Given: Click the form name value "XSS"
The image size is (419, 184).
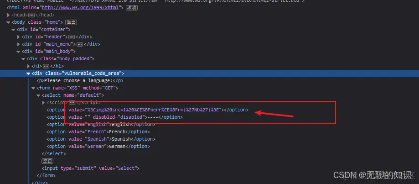Looking at the screenshot, I should pyautogui.click(x=74, y=88).
